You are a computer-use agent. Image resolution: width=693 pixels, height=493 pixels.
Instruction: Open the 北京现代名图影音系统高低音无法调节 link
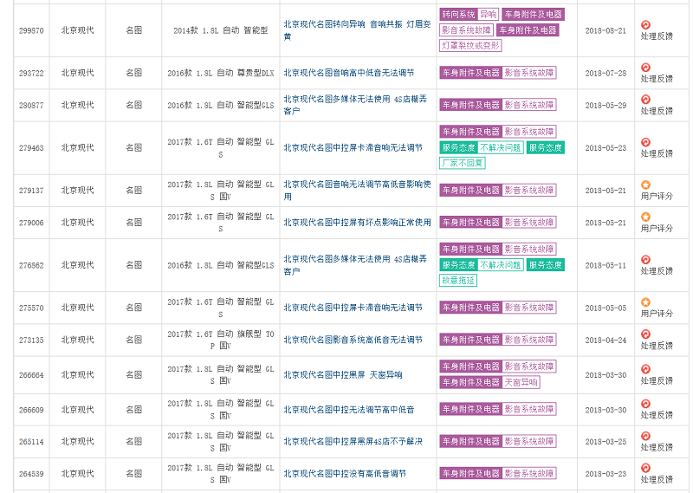pyautogui.click(x=353, y=340)
